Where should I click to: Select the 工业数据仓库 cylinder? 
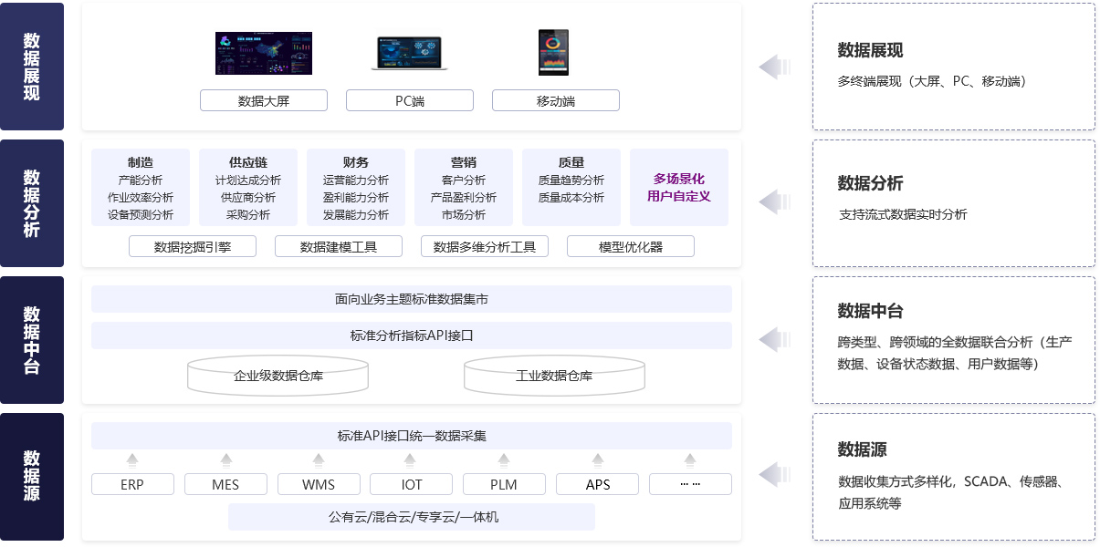554,375
